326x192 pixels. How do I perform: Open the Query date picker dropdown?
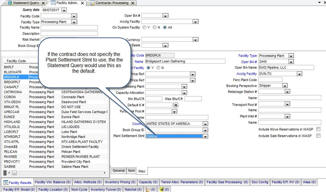point(63,9)
